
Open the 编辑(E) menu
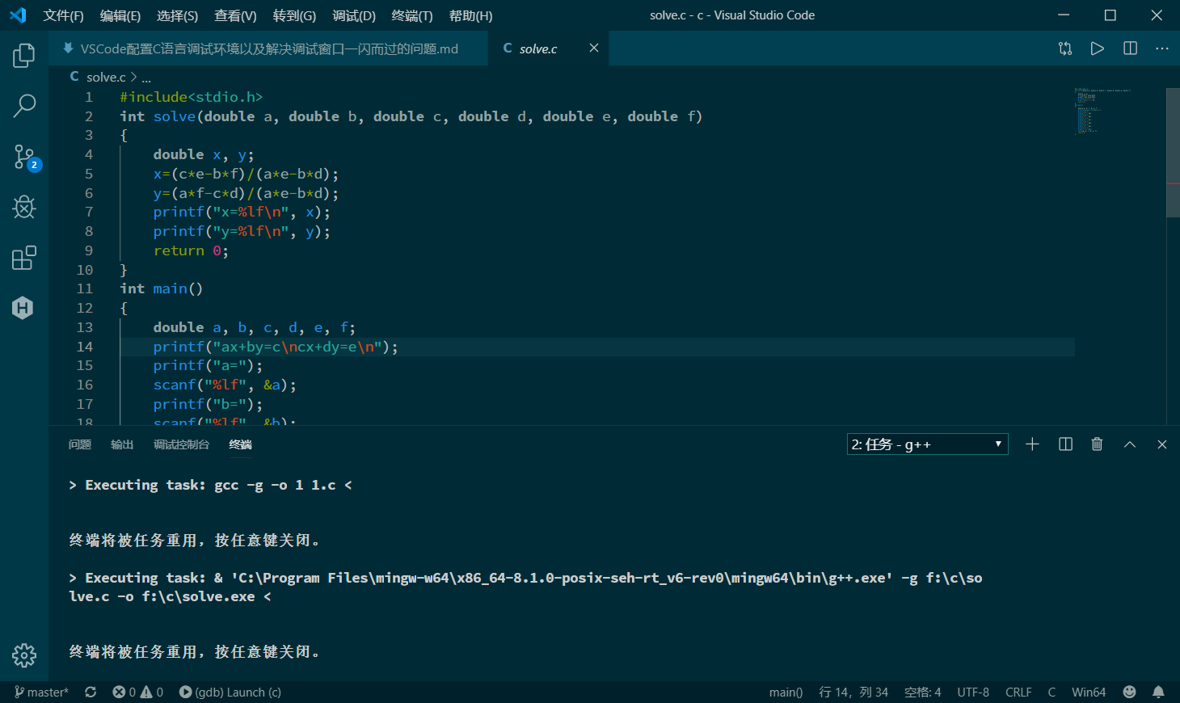tap(120, 15)
